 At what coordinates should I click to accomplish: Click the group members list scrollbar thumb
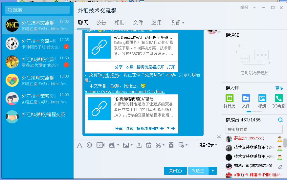285,143
